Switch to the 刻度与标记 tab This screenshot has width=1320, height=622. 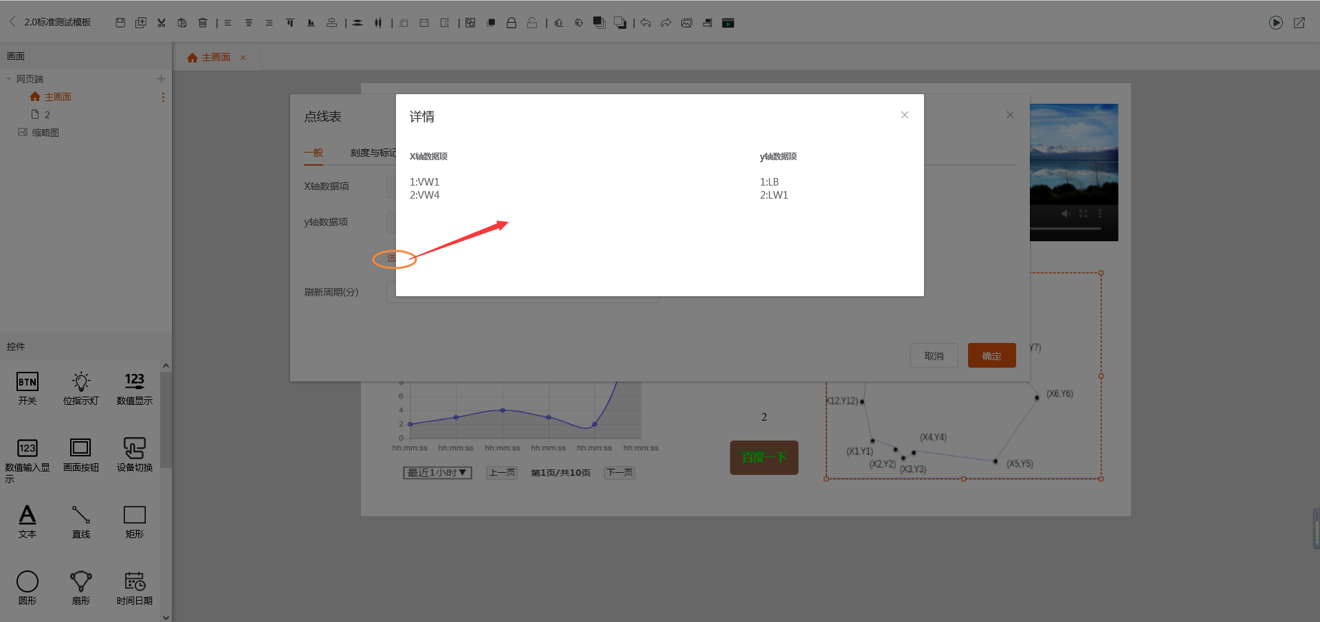click(373, 153)
